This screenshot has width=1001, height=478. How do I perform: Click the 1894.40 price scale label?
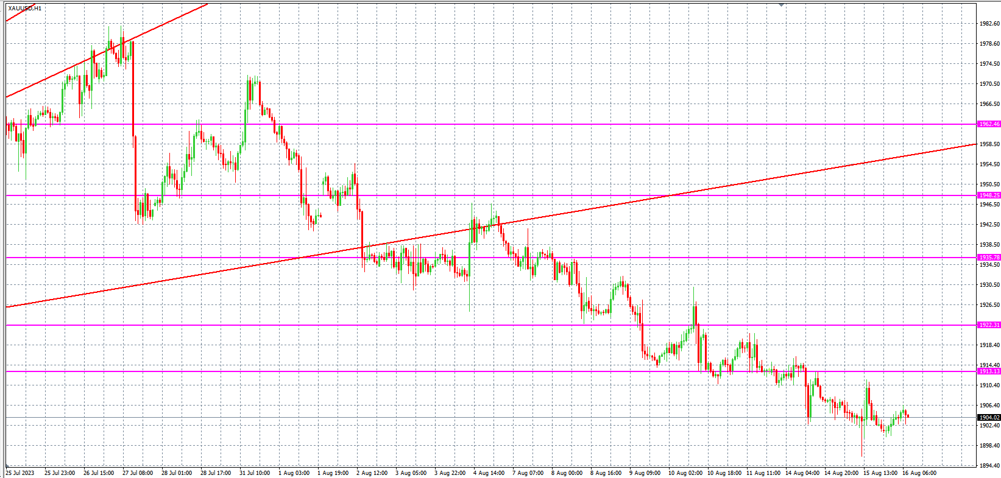pos(989,466)
